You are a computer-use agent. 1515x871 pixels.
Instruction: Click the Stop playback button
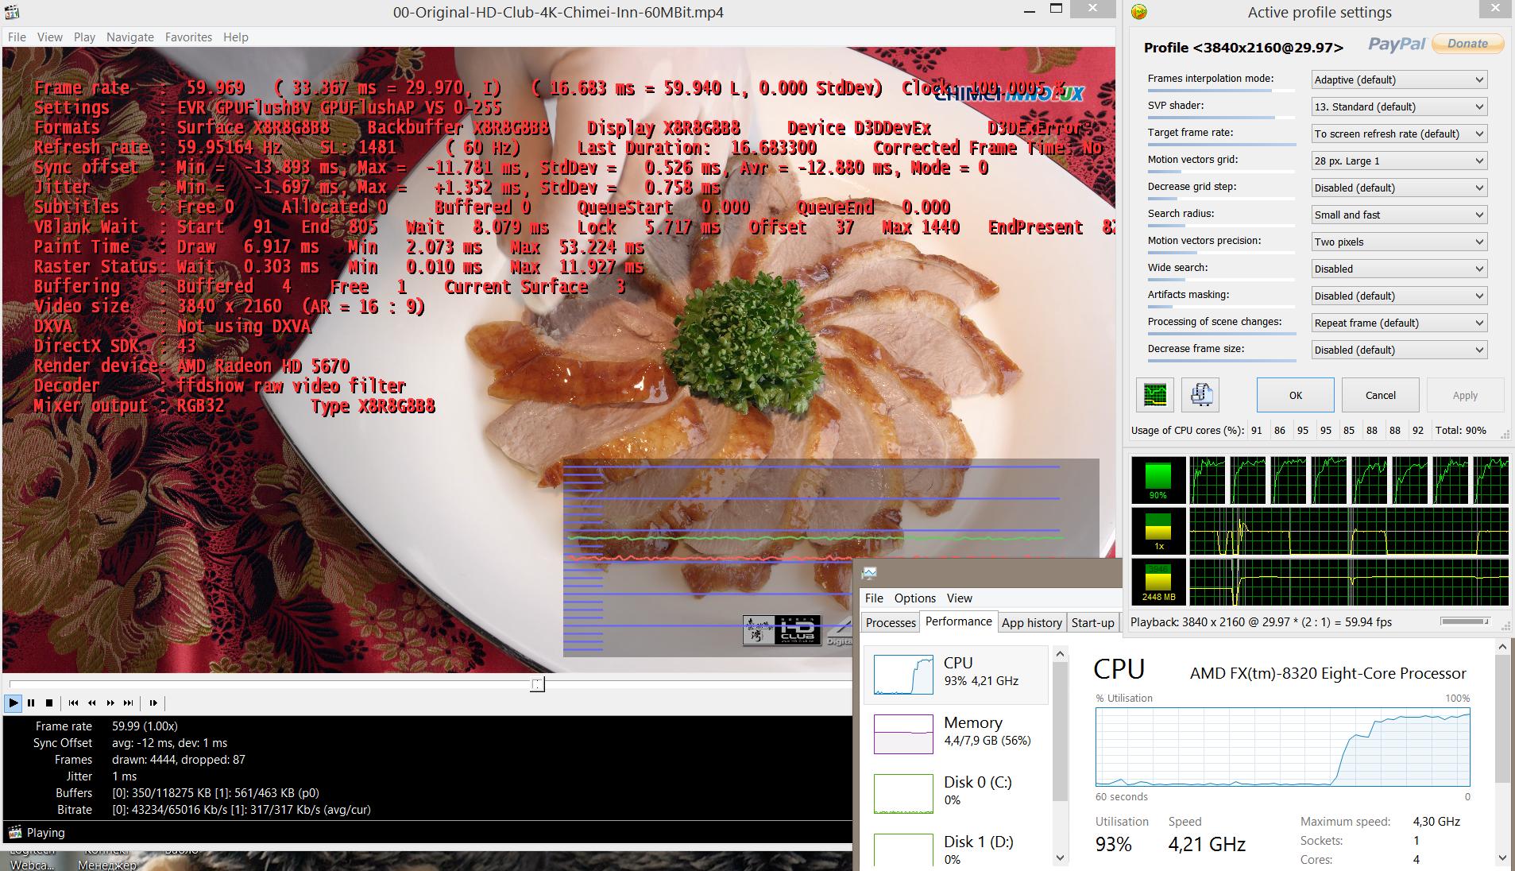(49, 703)
